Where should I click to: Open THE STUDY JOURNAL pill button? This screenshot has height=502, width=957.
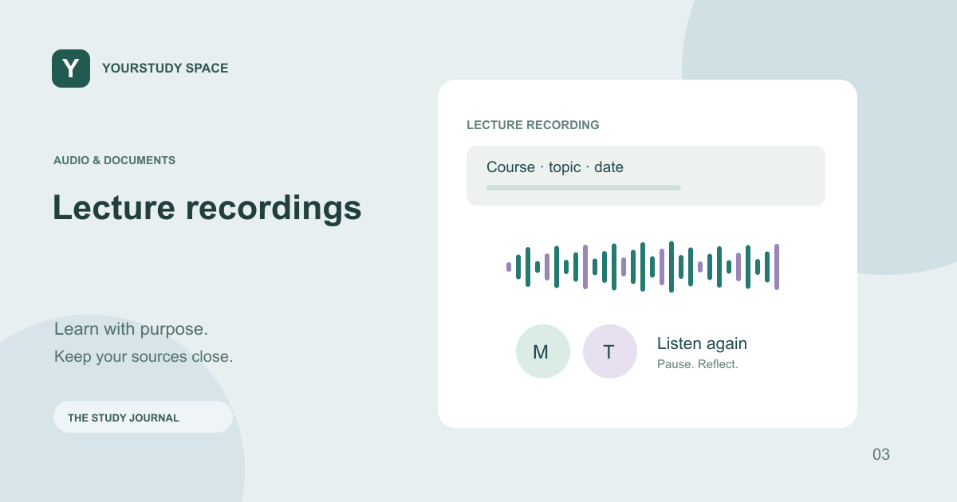(x=143, y=417)
